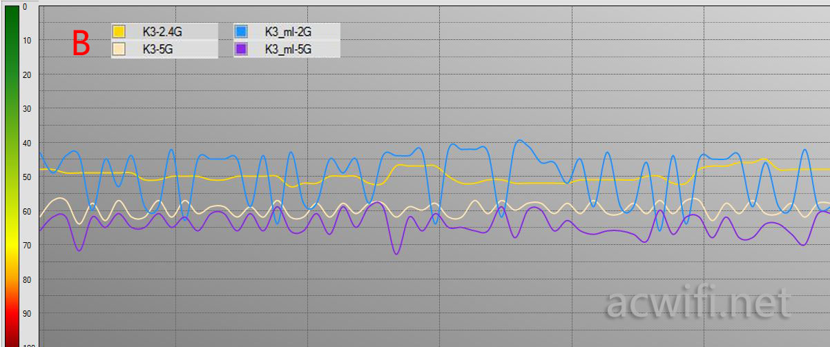Click the 30 label on the vertical axis

point(28,109)
